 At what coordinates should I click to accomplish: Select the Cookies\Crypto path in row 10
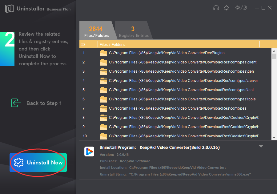pyautogui.click(x=184, y=136)
